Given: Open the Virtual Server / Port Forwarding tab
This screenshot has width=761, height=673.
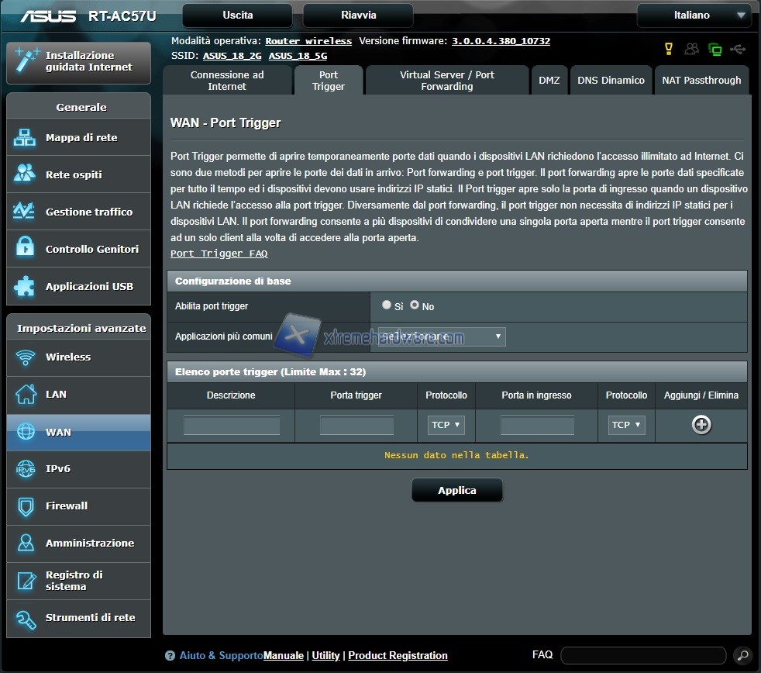Looking at the screenshot, I should tap(446, 81).
